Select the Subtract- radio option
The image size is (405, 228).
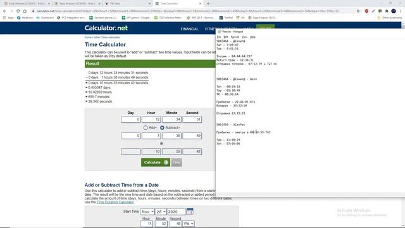[162, 128]
